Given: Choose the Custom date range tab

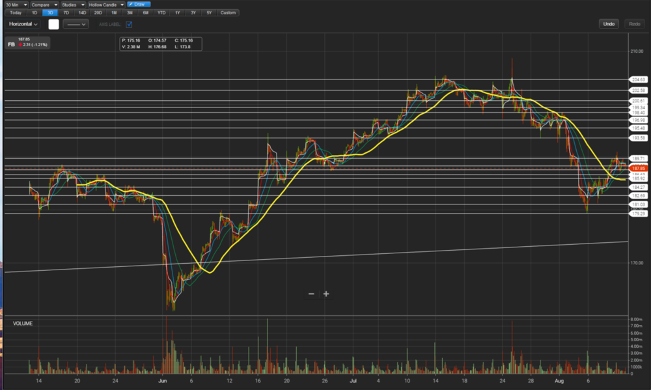Looking at the screenshot, I should coord(228,12).
